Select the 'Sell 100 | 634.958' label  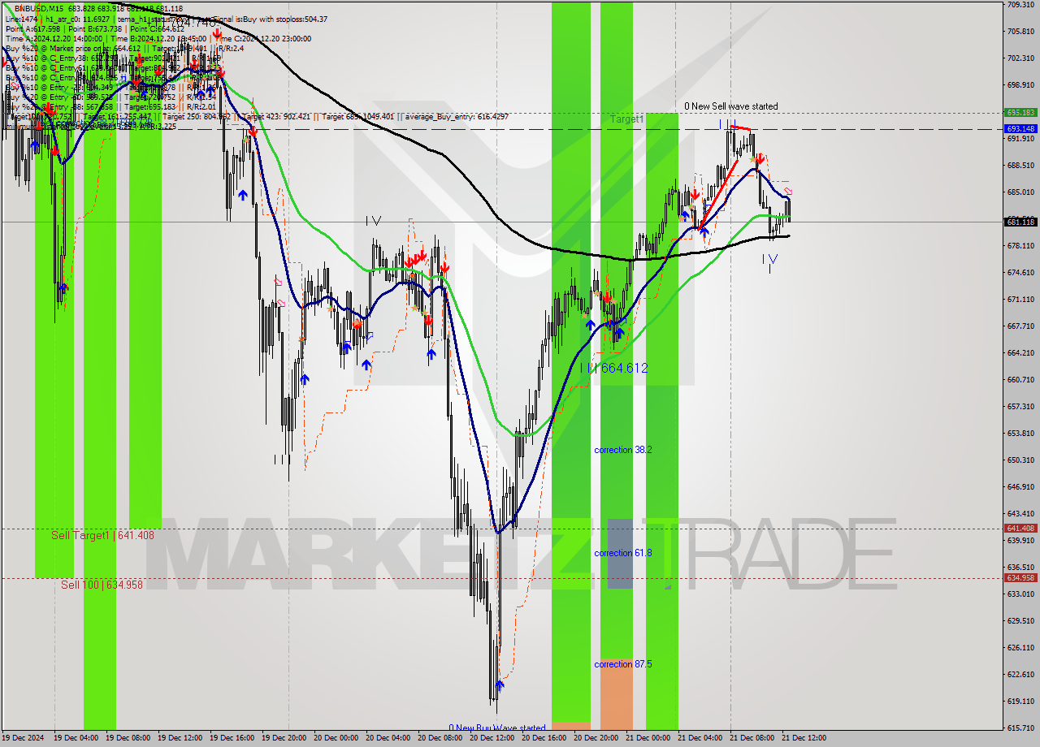pos(102,585)
